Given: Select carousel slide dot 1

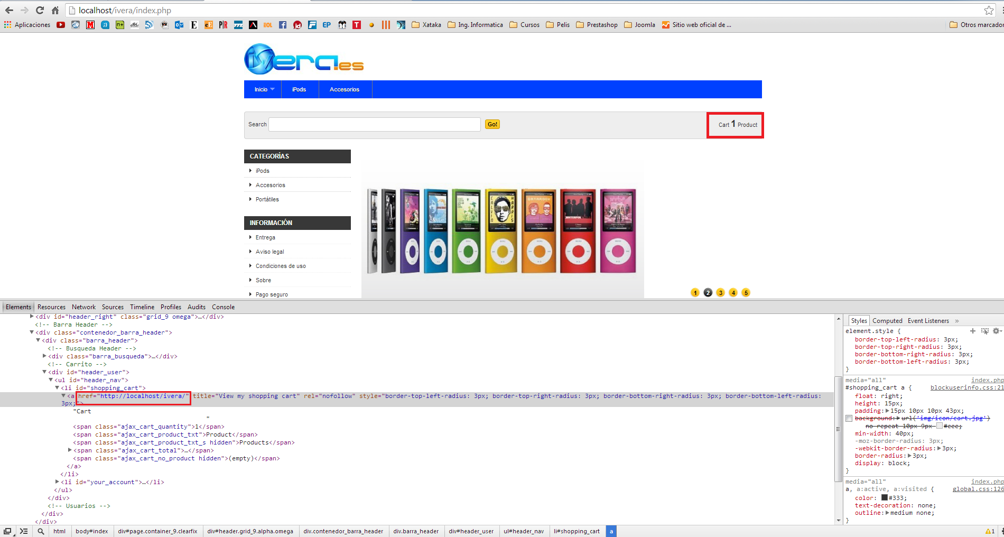Looking at the screenshot, I should (x=695, y=293).
